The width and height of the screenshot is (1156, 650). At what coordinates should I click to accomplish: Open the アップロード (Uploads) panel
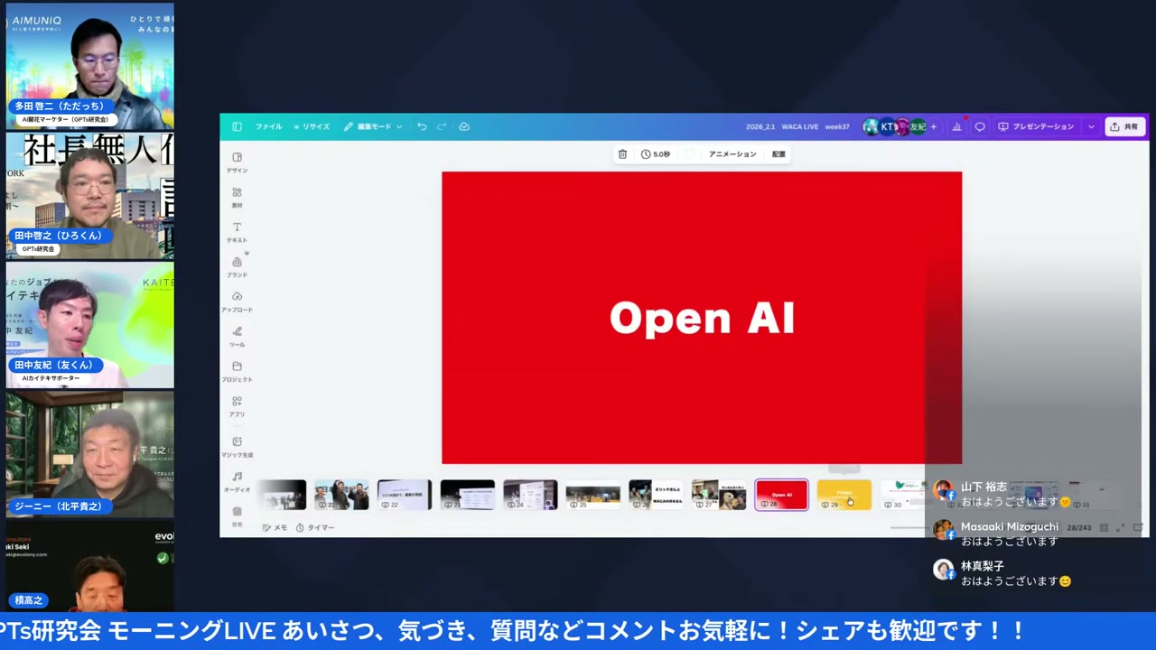(237, 301)
